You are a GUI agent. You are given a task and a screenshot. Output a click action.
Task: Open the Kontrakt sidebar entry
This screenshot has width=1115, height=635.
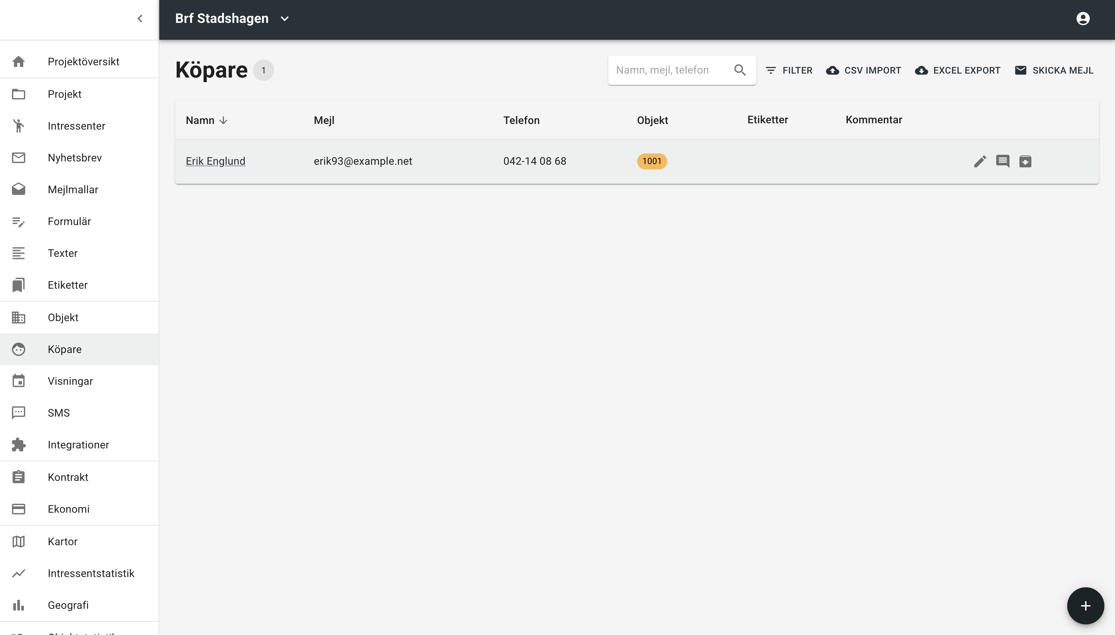79,477
